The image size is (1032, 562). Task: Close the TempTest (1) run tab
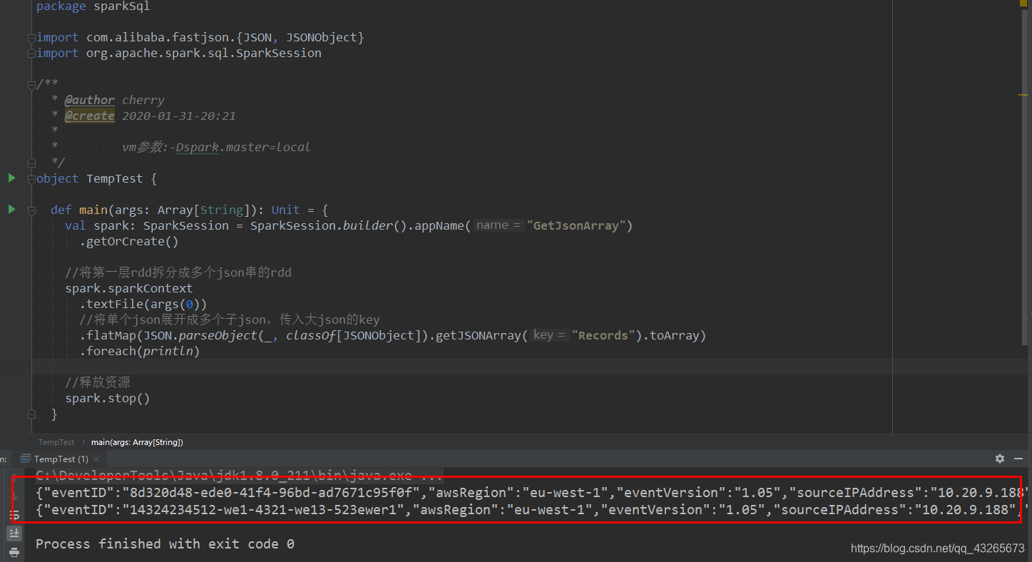pos(96,459)
